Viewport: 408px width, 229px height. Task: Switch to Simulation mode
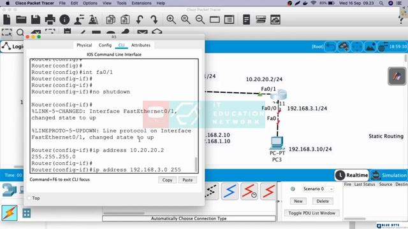389,176
